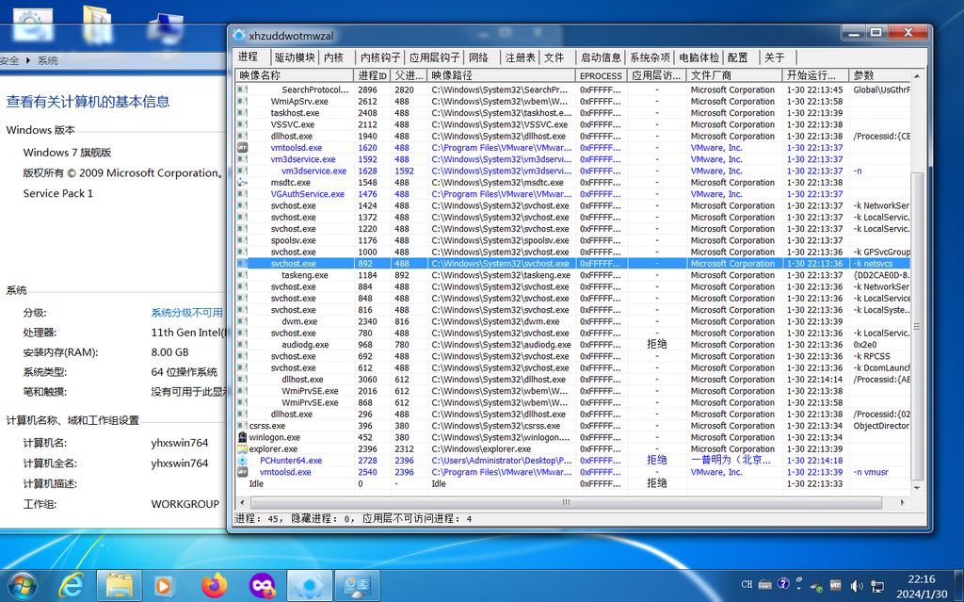964x602 pixels.
Task: Select the spoolsv.exe process row
Action: coord(573,240)
